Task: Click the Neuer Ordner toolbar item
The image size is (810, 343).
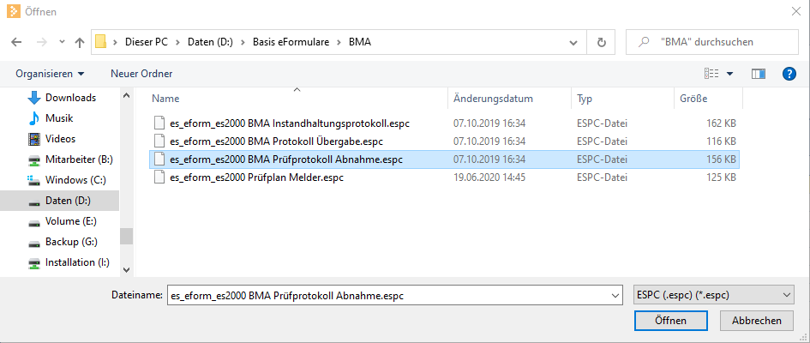Action: pos(141,74)
